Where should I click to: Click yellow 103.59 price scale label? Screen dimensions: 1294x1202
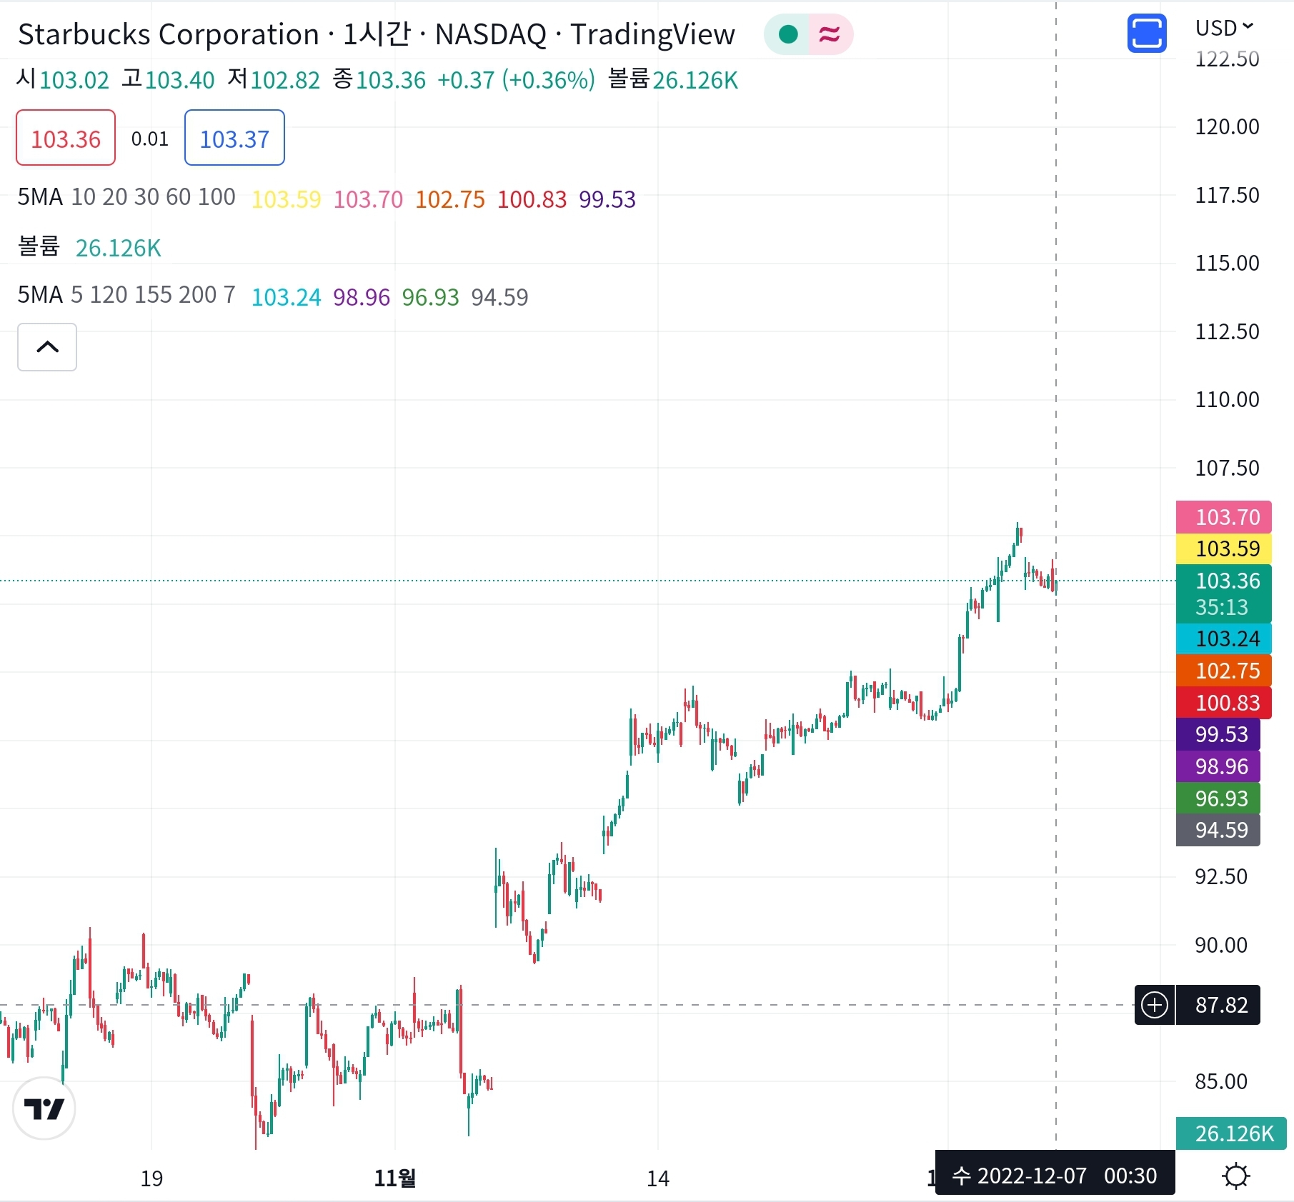tap(1224, 549)
